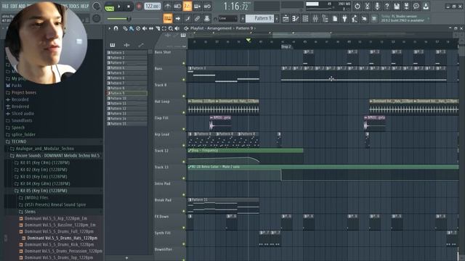Image resolution: width=465 pixels, height=261 pixels.
Task: Click the save project floppy icon
Action: (397, 7)
